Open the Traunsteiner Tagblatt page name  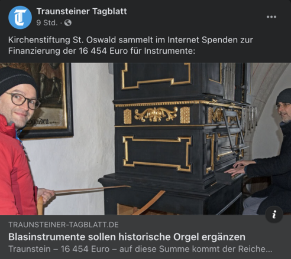click(x=82, y=11)
